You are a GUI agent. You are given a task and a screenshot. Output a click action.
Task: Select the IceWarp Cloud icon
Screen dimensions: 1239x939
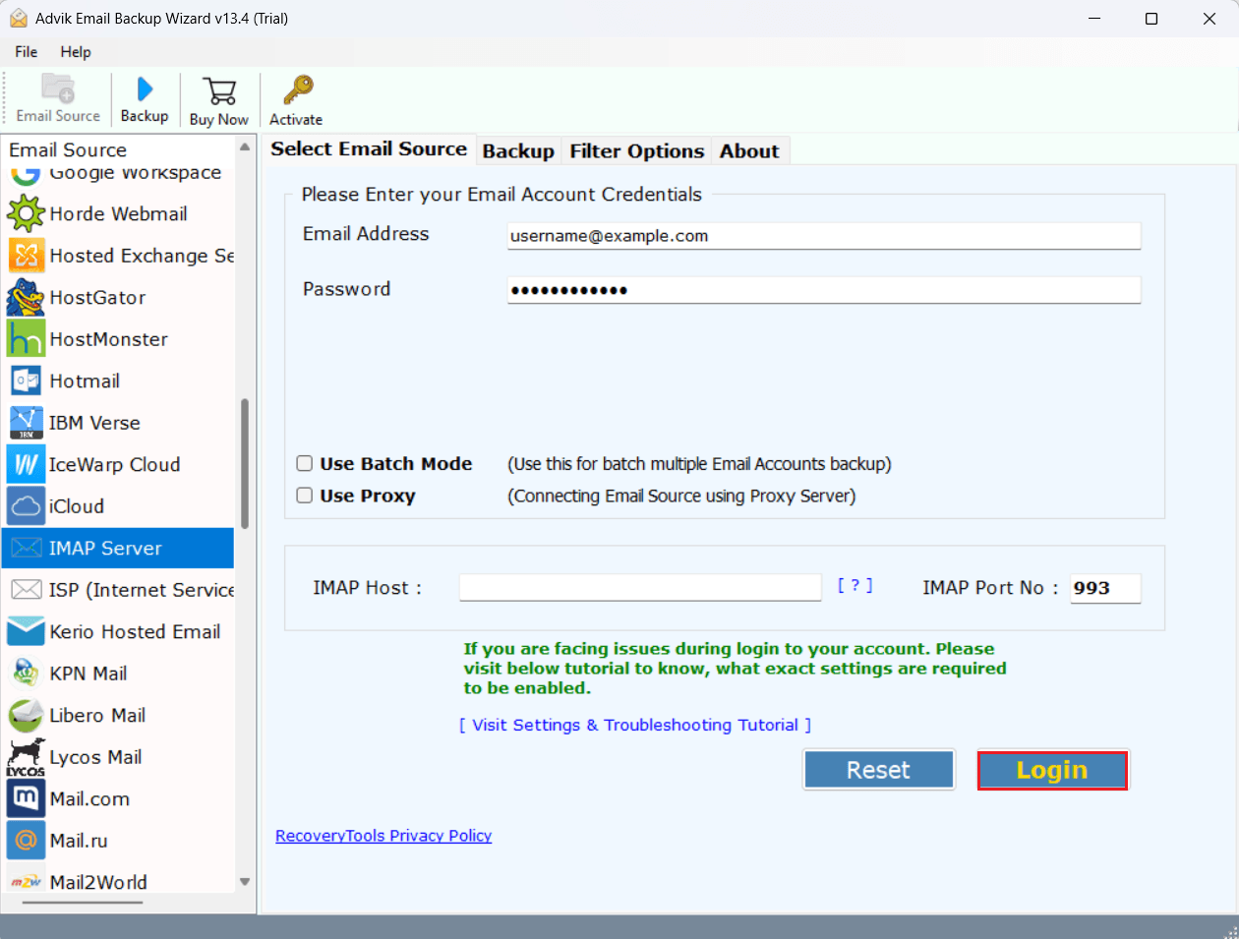(x=26, y=464)
